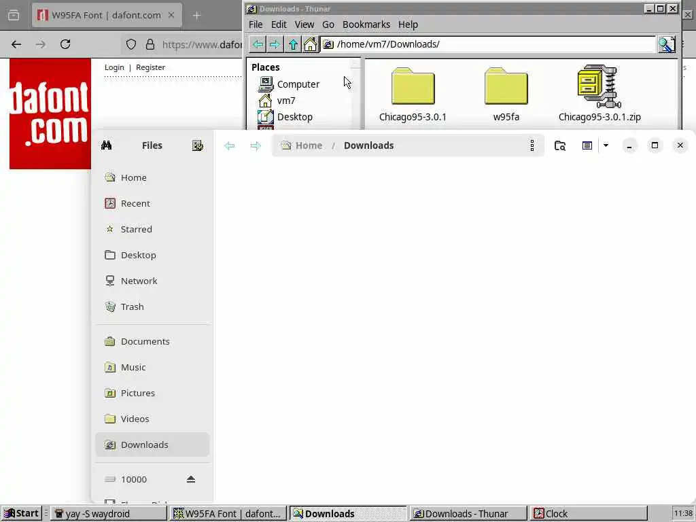Open the Files path bar options menu
Screen dimensions: 696x522
point(532,145)
